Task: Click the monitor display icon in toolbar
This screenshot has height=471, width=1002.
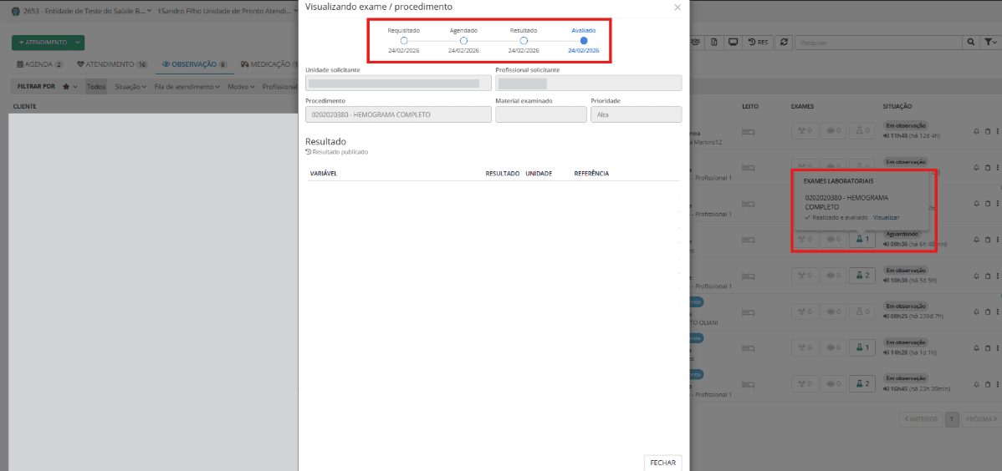Action: (x=733, y=42)
